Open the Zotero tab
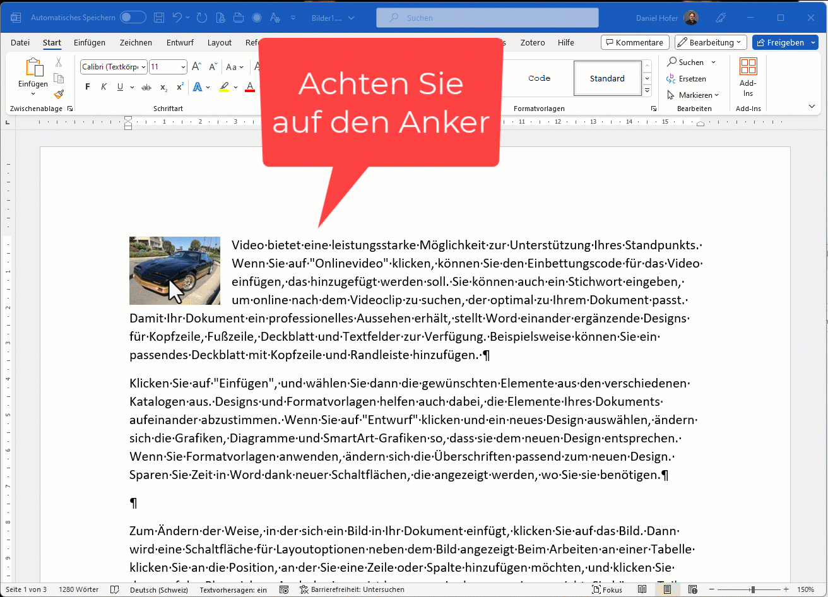Screen dimensions: 828x597 click(532, 43)
